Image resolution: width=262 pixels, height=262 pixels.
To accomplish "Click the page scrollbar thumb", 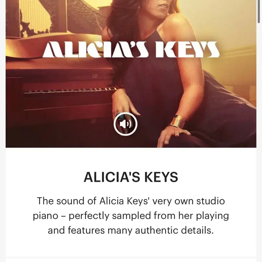I will tap(259, 11).
